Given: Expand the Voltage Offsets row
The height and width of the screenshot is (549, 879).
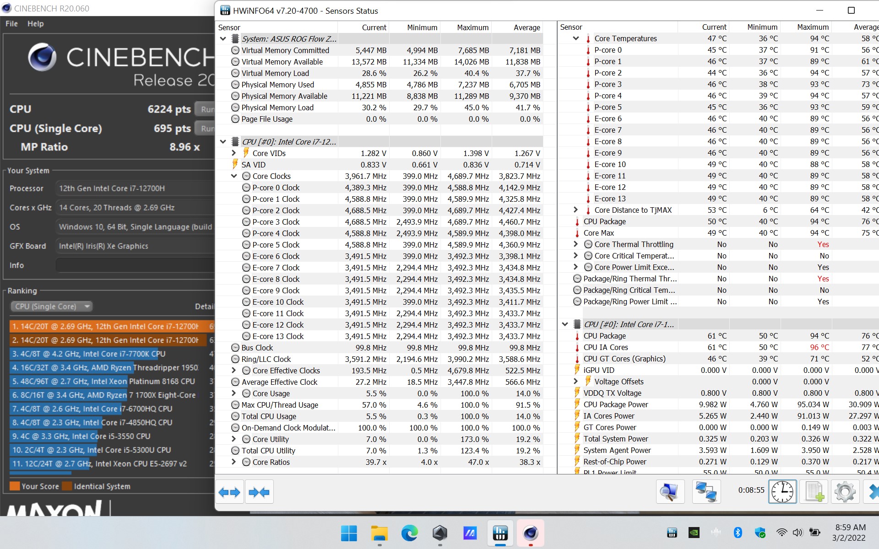Looking at the screenshot, I should click(x=576, y=381).
